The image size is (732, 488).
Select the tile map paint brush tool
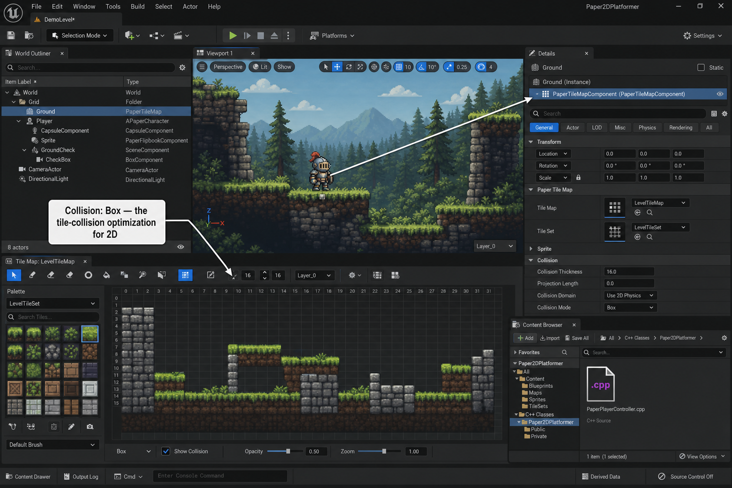(x=32, y=275)
